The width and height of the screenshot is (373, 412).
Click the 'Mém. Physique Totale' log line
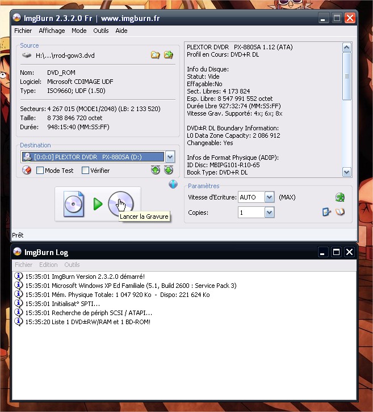(118, 295)
